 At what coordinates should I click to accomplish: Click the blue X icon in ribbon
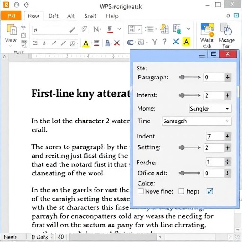coord(176,42)
